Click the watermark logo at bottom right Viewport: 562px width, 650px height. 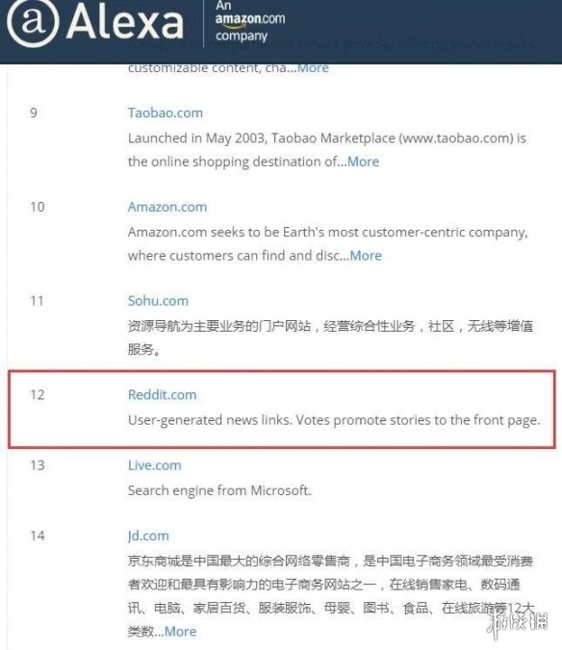pos(518,622)
